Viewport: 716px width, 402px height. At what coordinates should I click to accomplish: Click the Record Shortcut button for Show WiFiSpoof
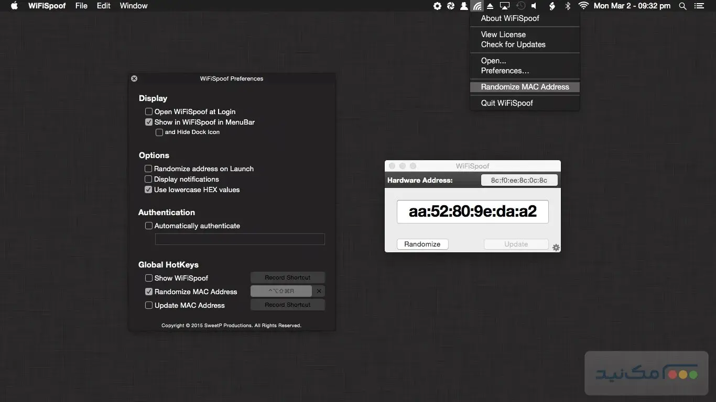288,277
